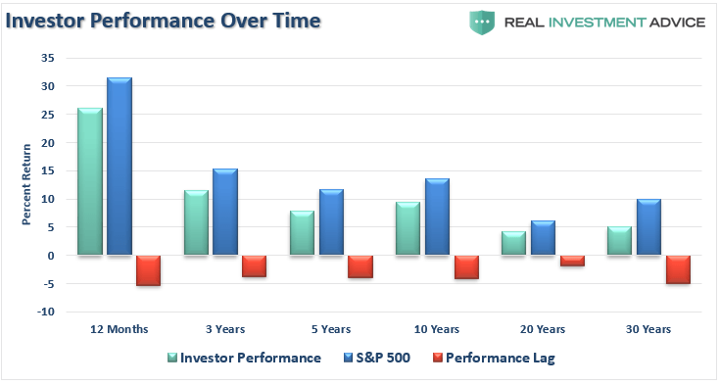This screenshot has width=720, height=385.
Task: Click the 3 Years blue S&P bar
Action: (225, 212)
